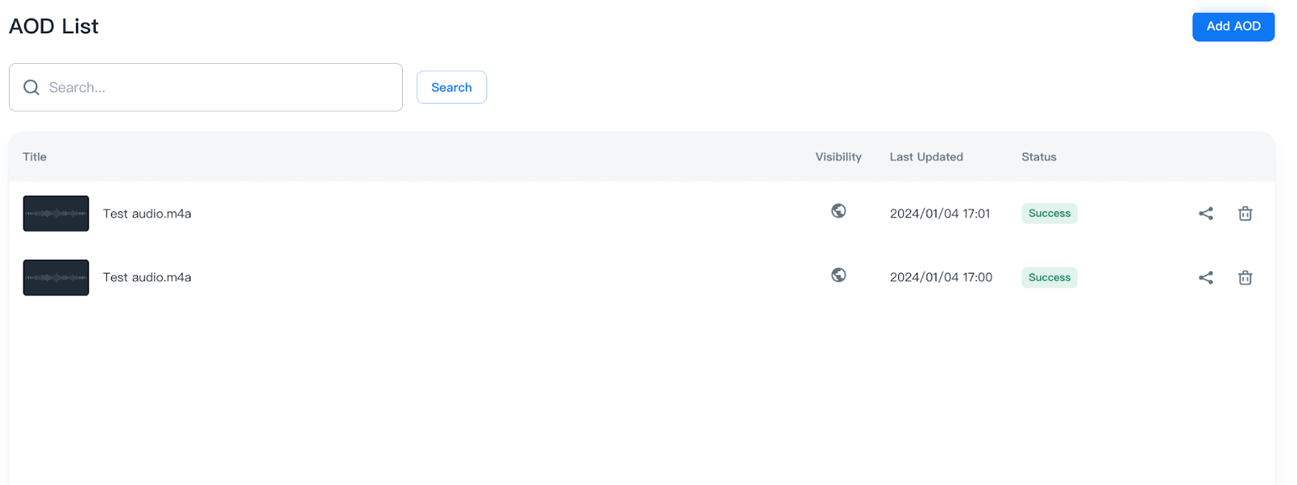The width and height of the screenshot is (1297, 485).
Task: Delete the audio updated at 17:01
Action: click(x=1245, y=214)
